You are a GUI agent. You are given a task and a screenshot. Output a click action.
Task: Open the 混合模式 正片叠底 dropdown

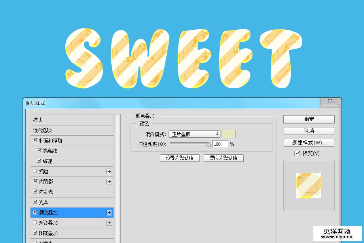[x=194, y=134]
